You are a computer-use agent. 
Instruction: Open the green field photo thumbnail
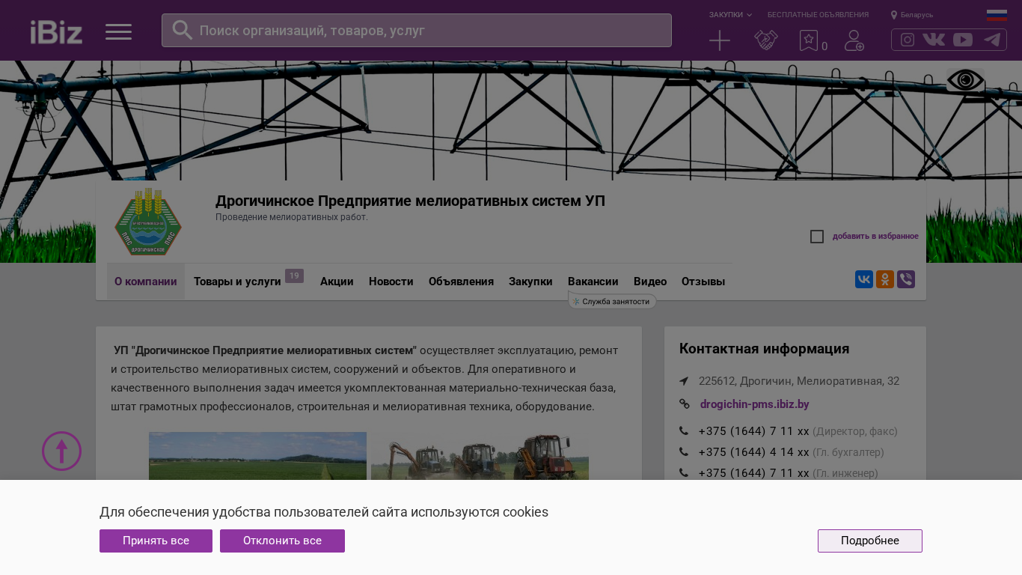[x=257, y=456]
